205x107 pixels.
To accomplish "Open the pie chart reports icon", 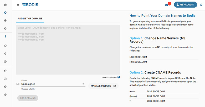I will tap(5, 28).
